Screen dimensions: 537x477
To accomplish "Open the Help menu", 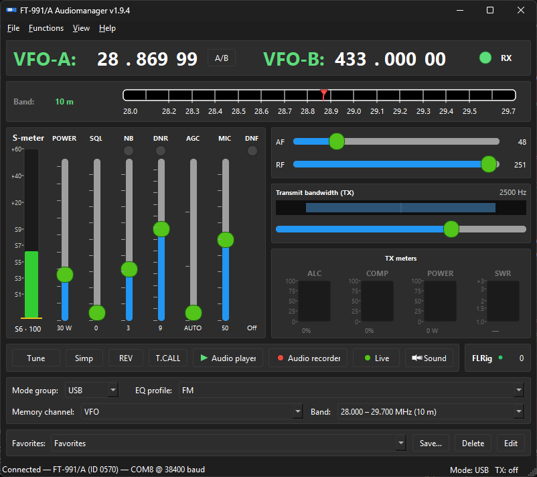I will pyautogui.click(x=107, y=28).
